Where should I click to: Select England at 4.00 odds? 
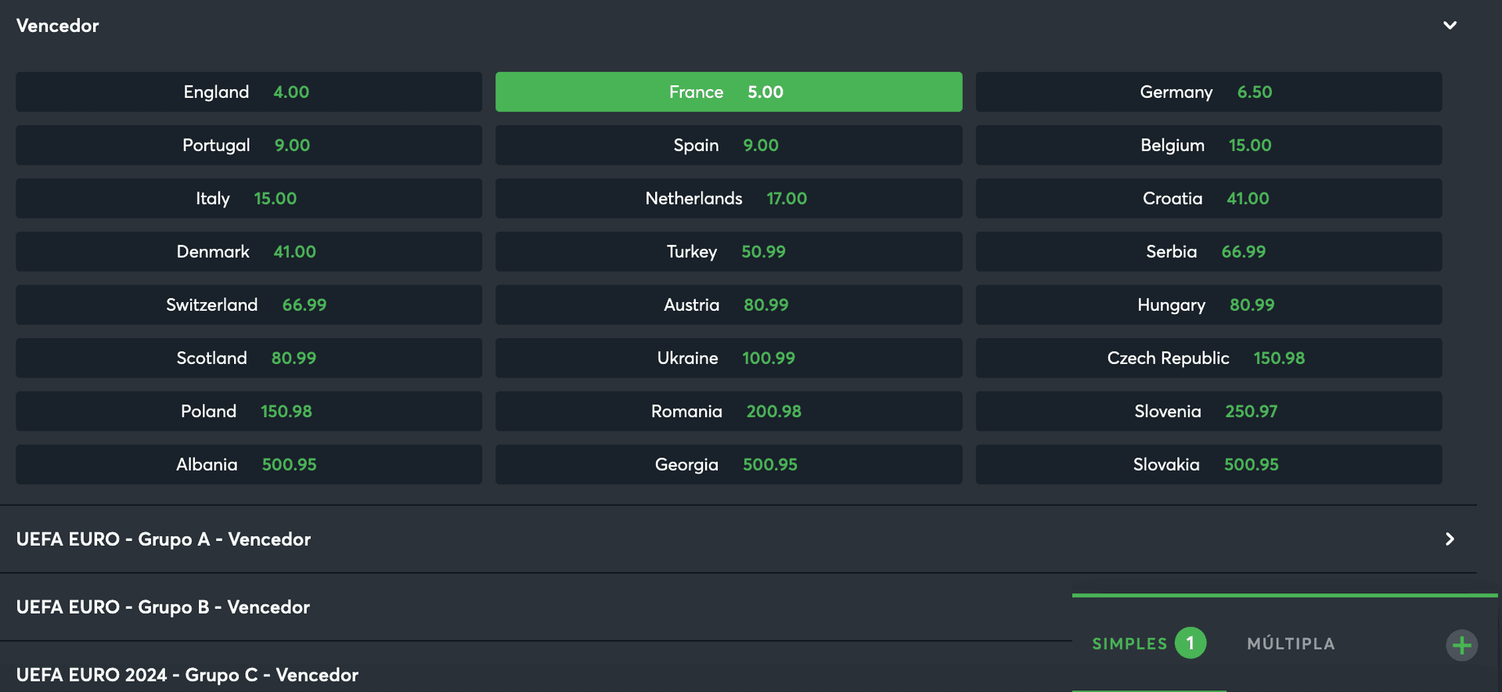pyautogui.click(x=249, y=92)
